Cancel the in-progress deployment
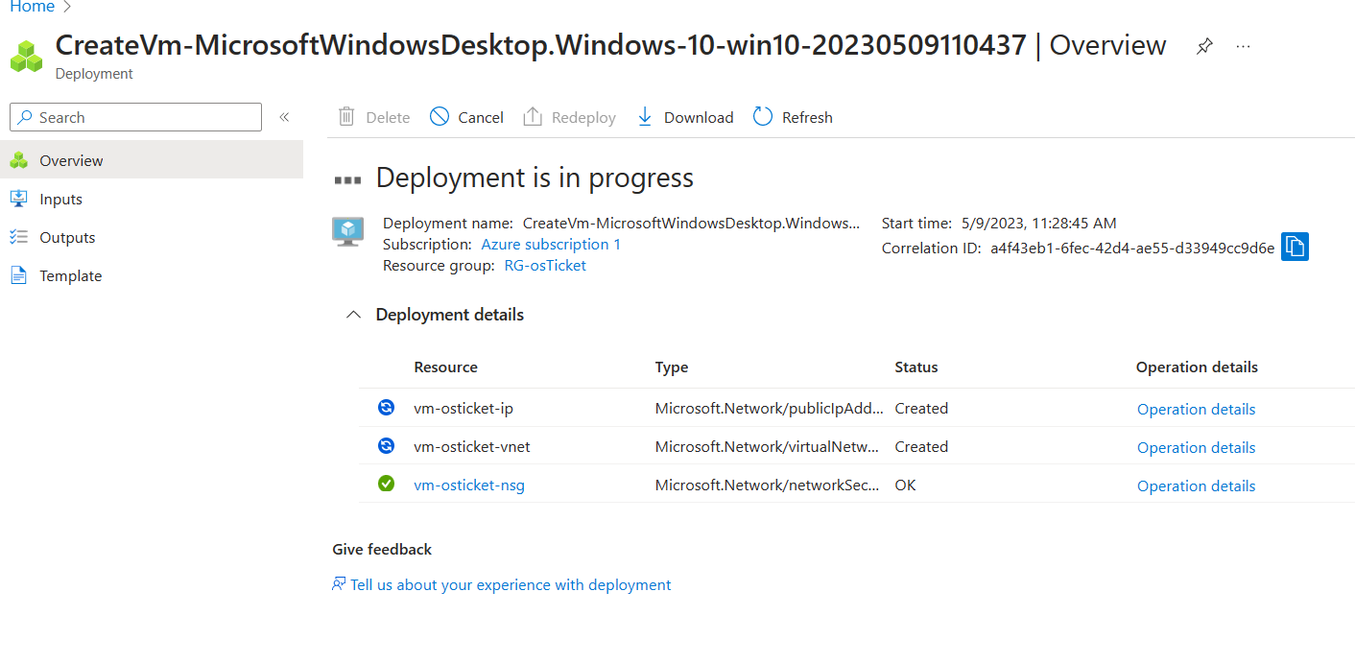Viewport: 1355px width, 663px height. tap(466, 117)
